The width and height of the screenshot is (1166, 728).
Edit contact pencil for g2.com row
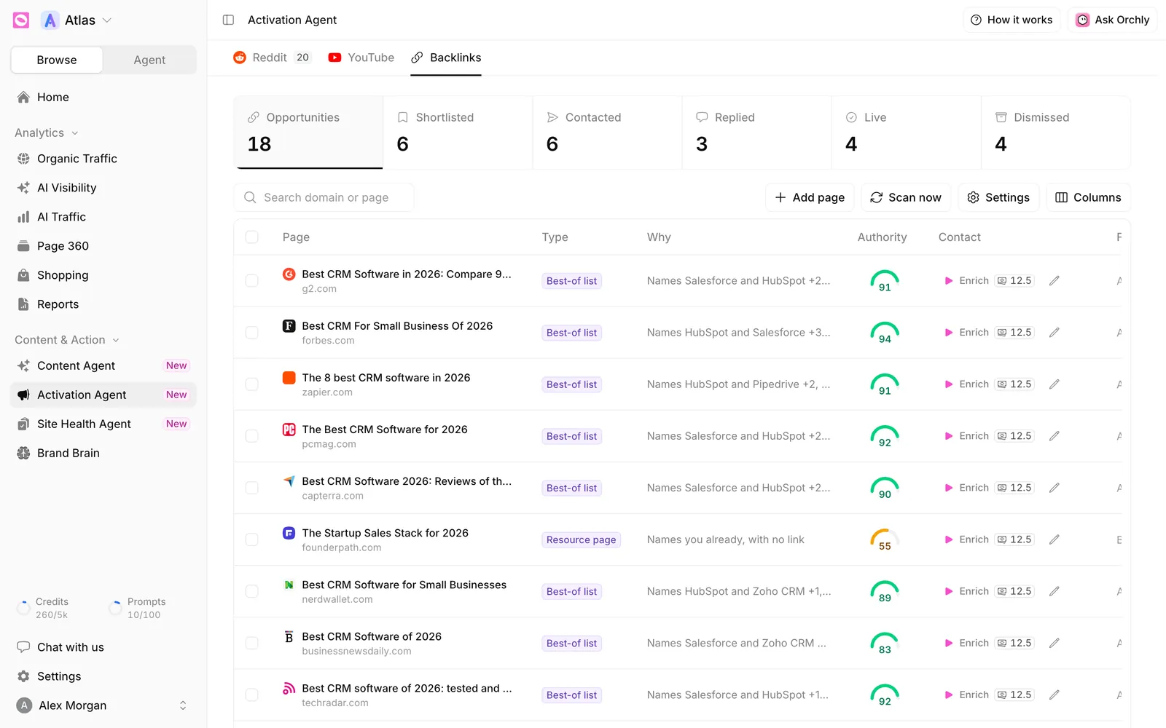[1054, 280]
